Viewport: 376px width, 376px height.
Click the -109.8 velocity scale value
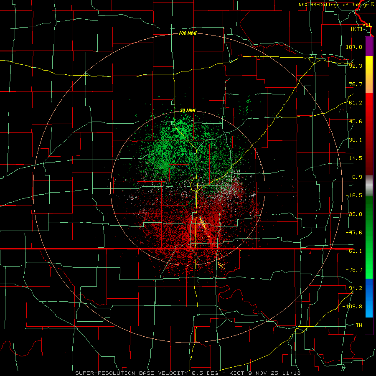[x=352, y=307]
